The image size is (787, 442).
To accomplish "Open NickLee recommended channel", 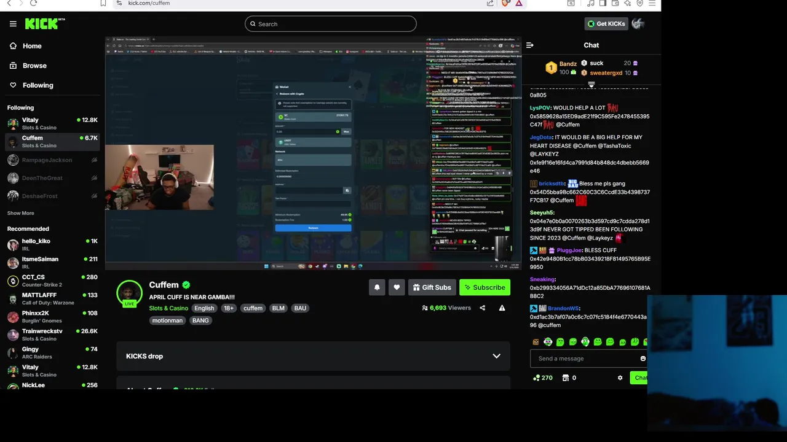I will [52, 385].
